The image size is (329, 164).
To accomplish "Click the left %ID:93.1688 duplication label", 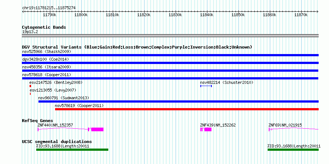I will coord(62,146).
